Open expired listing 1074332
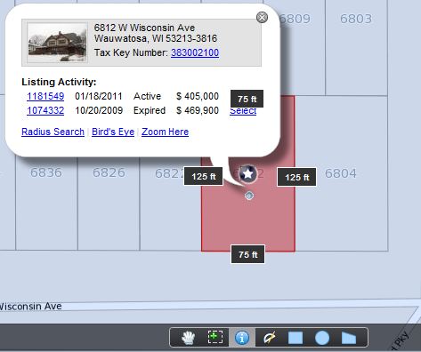 (45, 110)
